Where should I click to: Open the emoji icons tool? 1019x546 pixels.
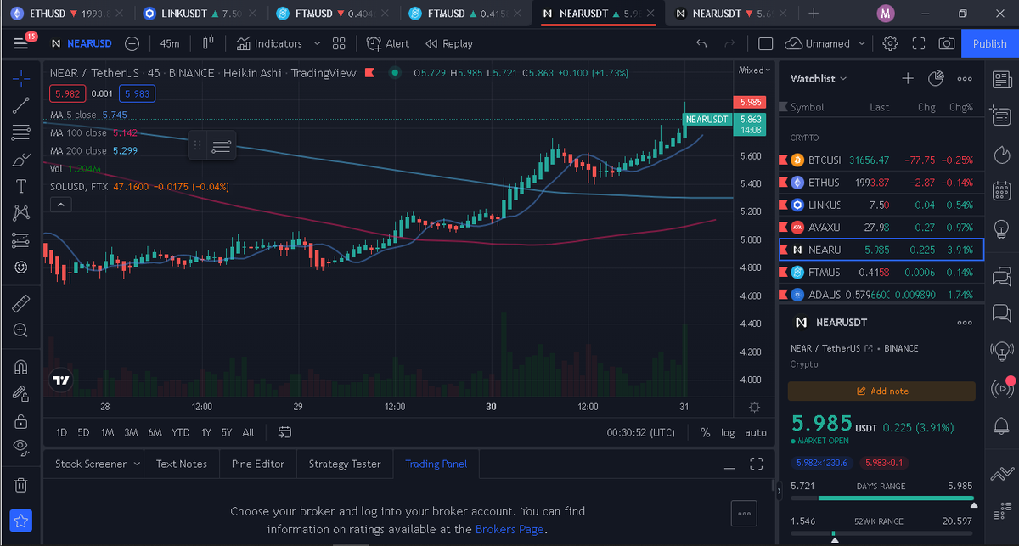tap(21, 267)
